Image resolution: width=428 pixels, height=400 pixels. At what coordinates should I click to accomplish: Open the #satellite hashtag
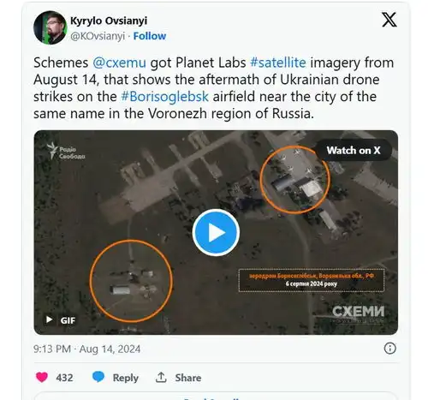coord(278,63)
